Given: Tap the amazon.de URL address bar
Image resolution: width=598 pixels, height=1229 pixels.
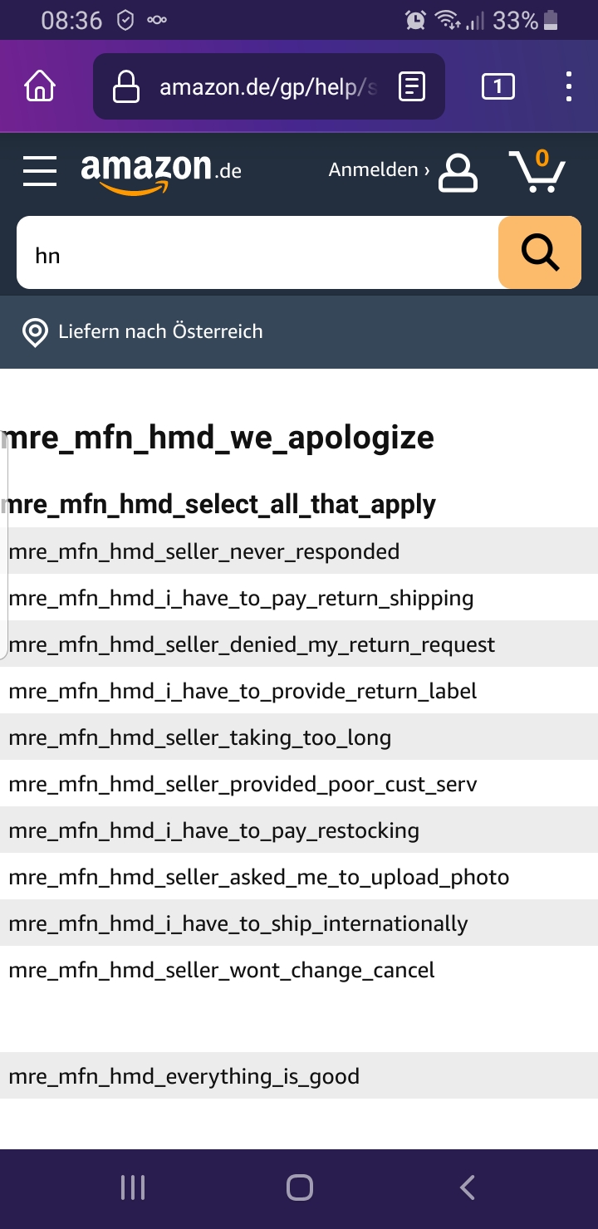Looking at the screenshot, I should [267, 86].
